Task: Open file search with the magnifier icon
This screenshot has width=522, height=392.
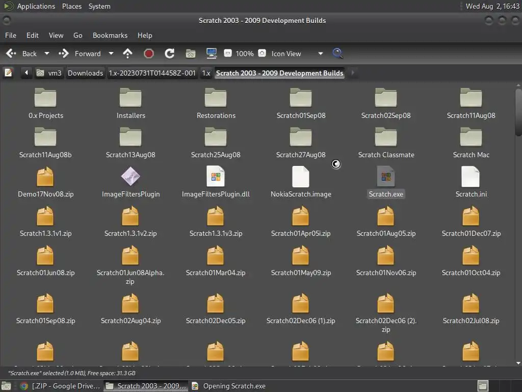Action: pyautogui.click(x=337, y=53)
